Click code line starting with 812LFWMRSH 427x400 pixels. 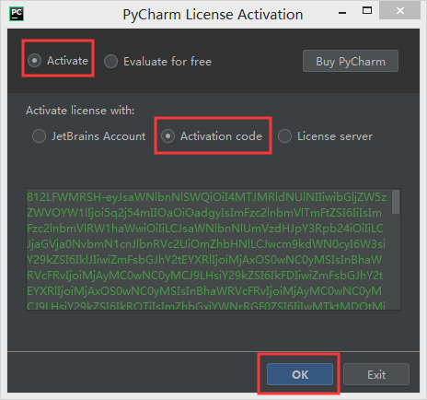(x=206, y=197)
